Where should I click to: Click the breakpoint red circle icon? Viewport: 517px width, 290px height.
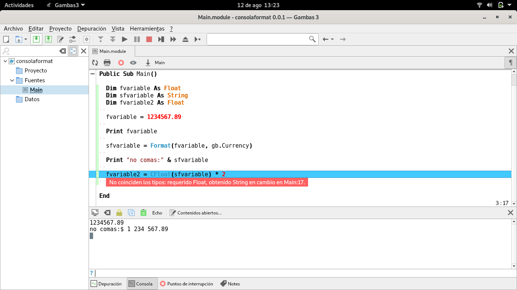(x=121, y=63)
